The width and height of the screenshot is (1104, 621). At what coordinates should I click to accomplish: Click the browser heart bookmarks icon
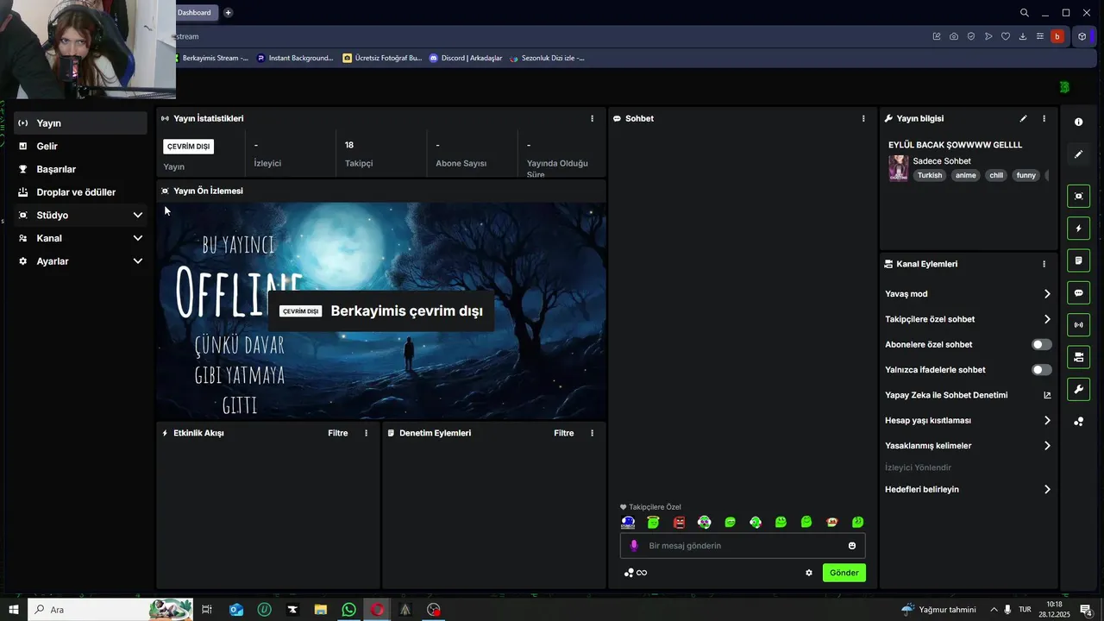[1006, 36]
